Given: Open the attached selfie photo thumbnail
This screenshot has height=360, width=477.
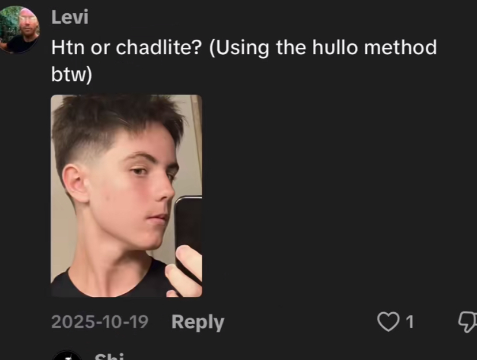Looking at the screenshot, I should click(126, 196).
